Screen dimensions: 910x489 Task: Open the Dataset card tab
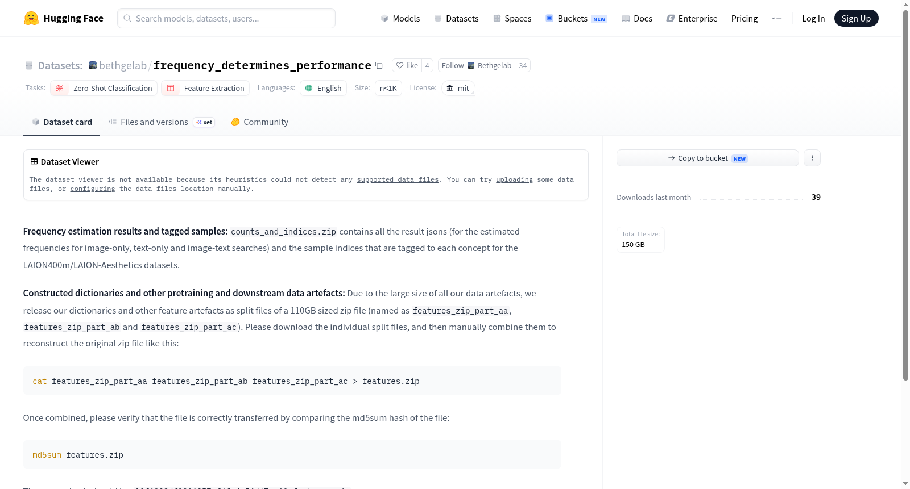[x=61, y=122]
